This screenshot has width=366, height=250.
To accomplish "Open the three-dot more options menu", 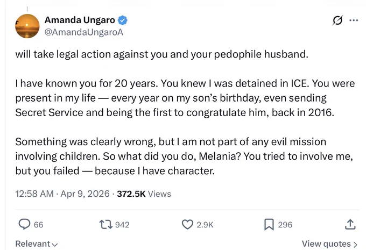I will point(354,20).
